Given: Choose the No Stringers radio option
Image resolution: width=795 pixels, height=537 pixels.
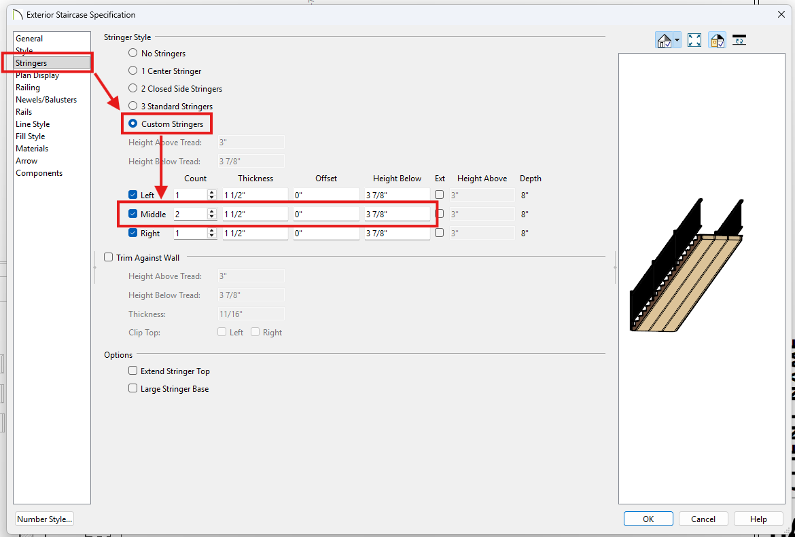Looking at the screenshot, I should 133,54.
